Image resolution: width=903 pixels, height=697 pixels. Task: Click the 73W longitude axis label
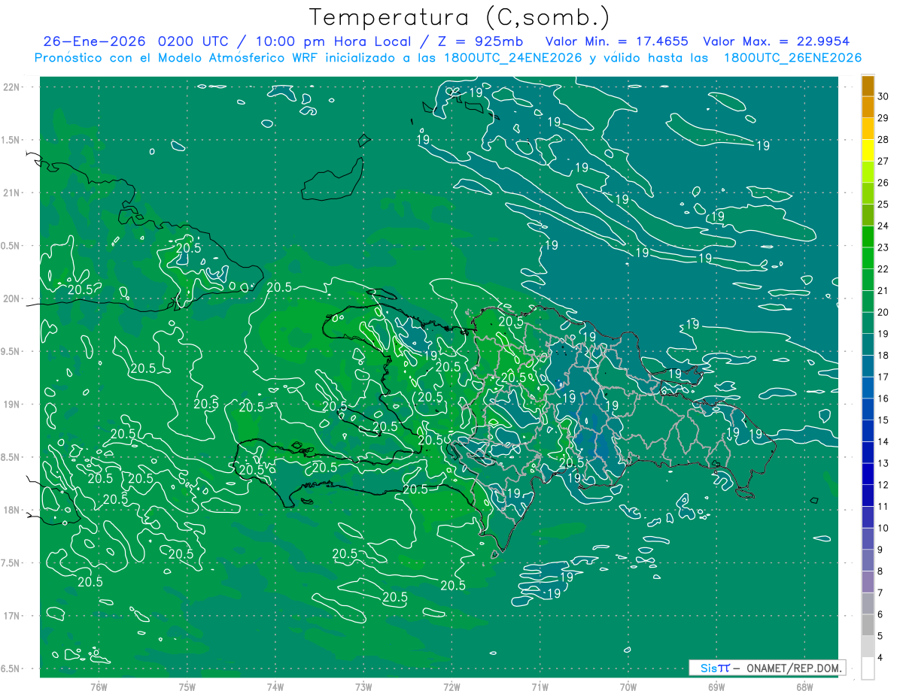(363, 686)
